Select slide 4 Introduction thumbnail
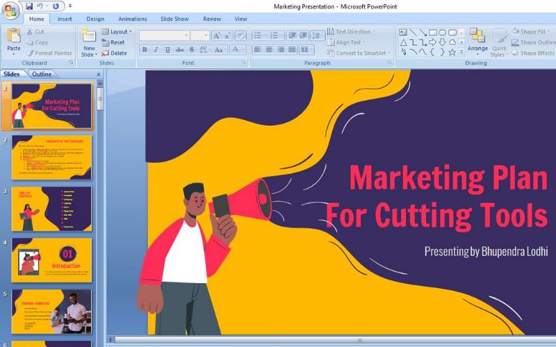Viewport: 556px width, 347px height. click(x=51, y=260)
